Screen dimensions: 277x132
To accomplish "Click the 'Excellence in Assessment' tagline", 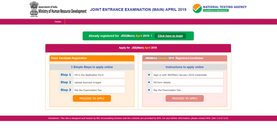I will pos(216,11).
